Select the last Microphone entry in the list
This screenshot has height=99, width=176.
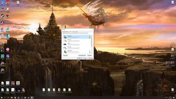(x=77, y=51)
